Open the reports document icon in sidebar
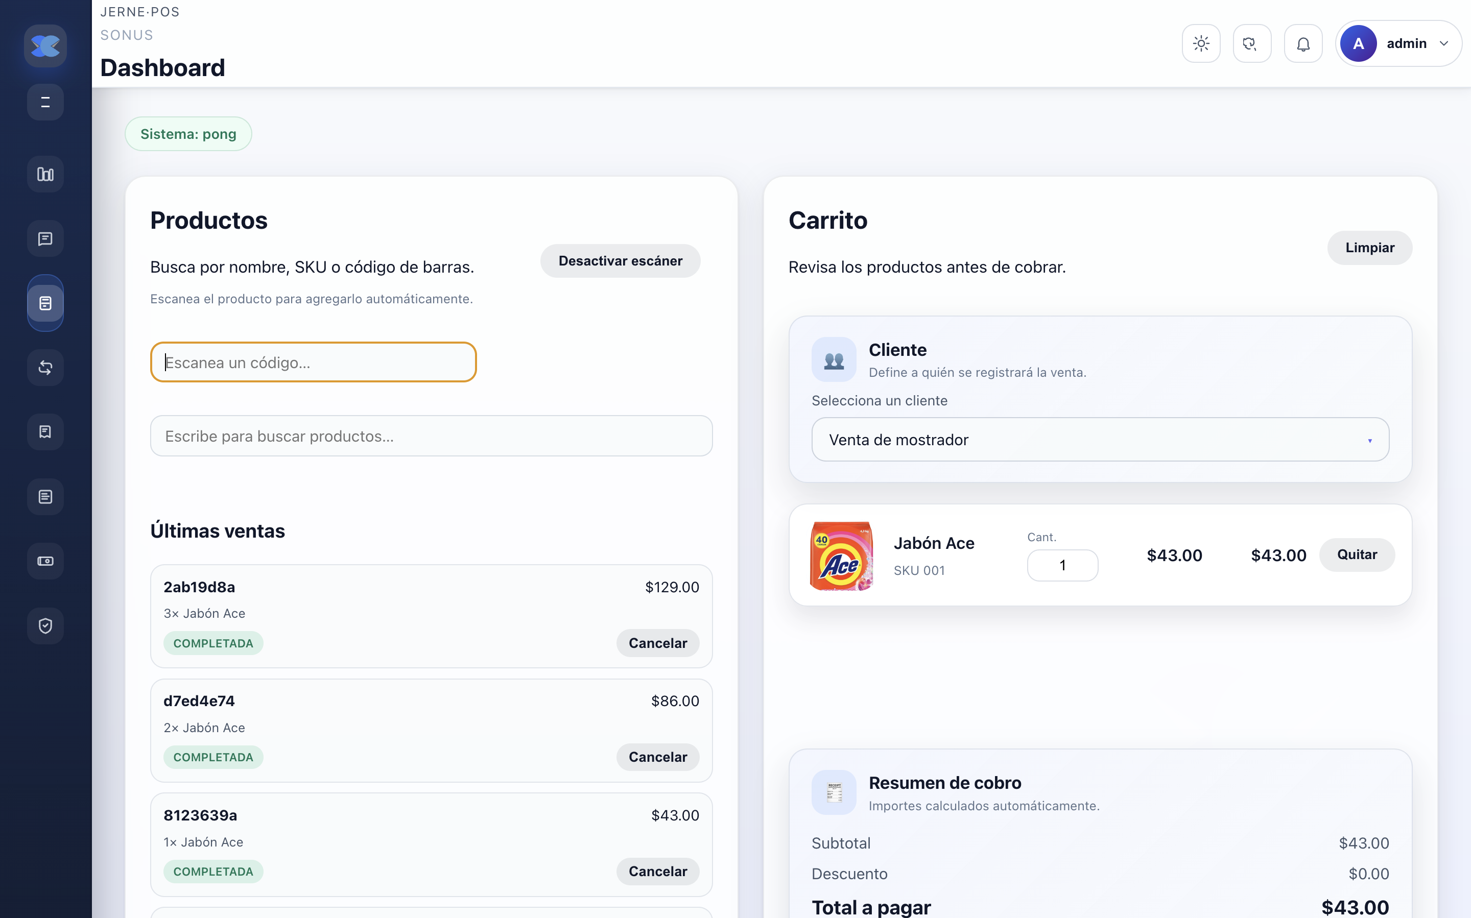 45,497
